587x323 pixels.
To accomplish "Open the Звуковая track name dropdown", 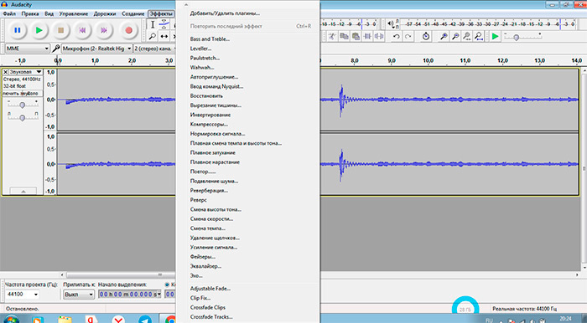I will (x=26, y=72).
